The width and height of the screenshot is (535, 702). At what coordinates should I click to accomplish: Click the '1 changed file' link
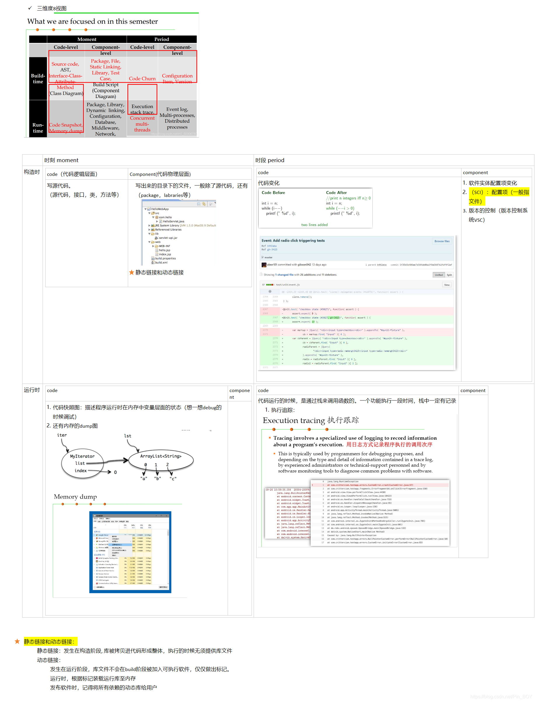(x=284, y=275)
